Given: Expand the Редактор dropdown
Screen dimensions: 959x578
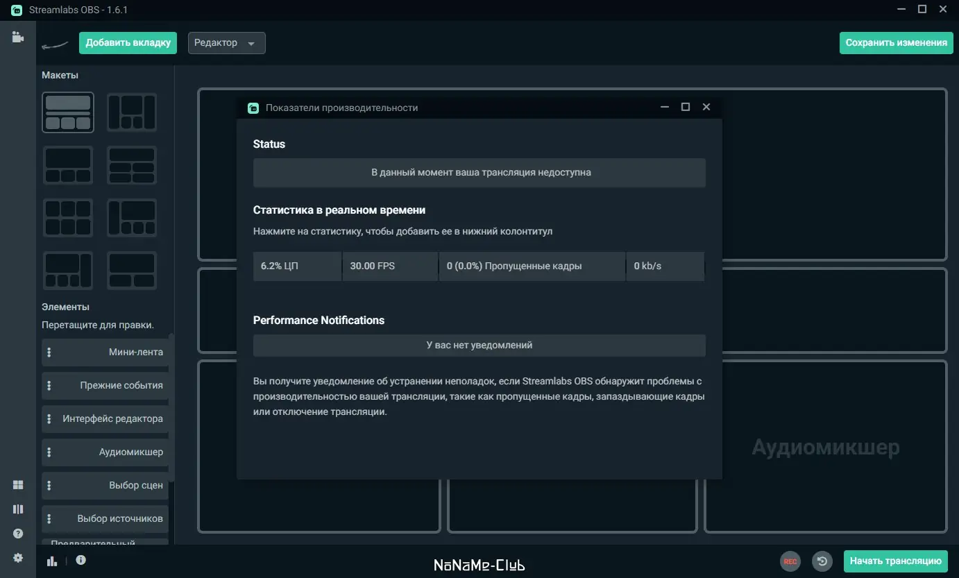Looking at the screenshot, I should point(226,43).
